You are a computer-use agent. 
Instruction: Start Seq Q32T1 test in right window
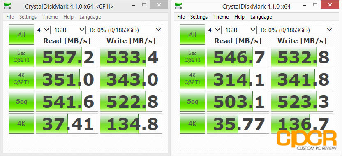pyautogui.click(x=192, y=57)
